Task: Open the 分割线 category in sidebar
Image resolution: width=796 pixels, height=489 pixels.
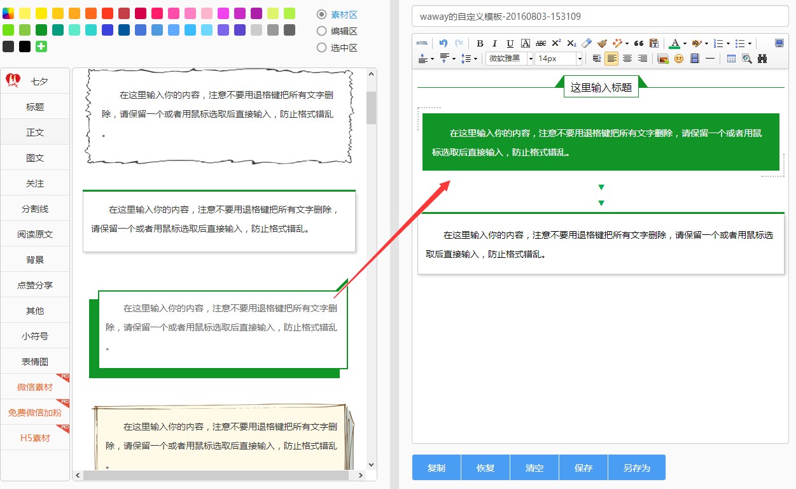Action: [x=35, y=209]
